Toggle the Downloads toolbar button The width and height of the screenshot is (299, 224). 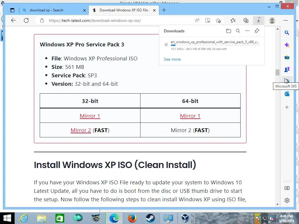[x=259, y=20]
